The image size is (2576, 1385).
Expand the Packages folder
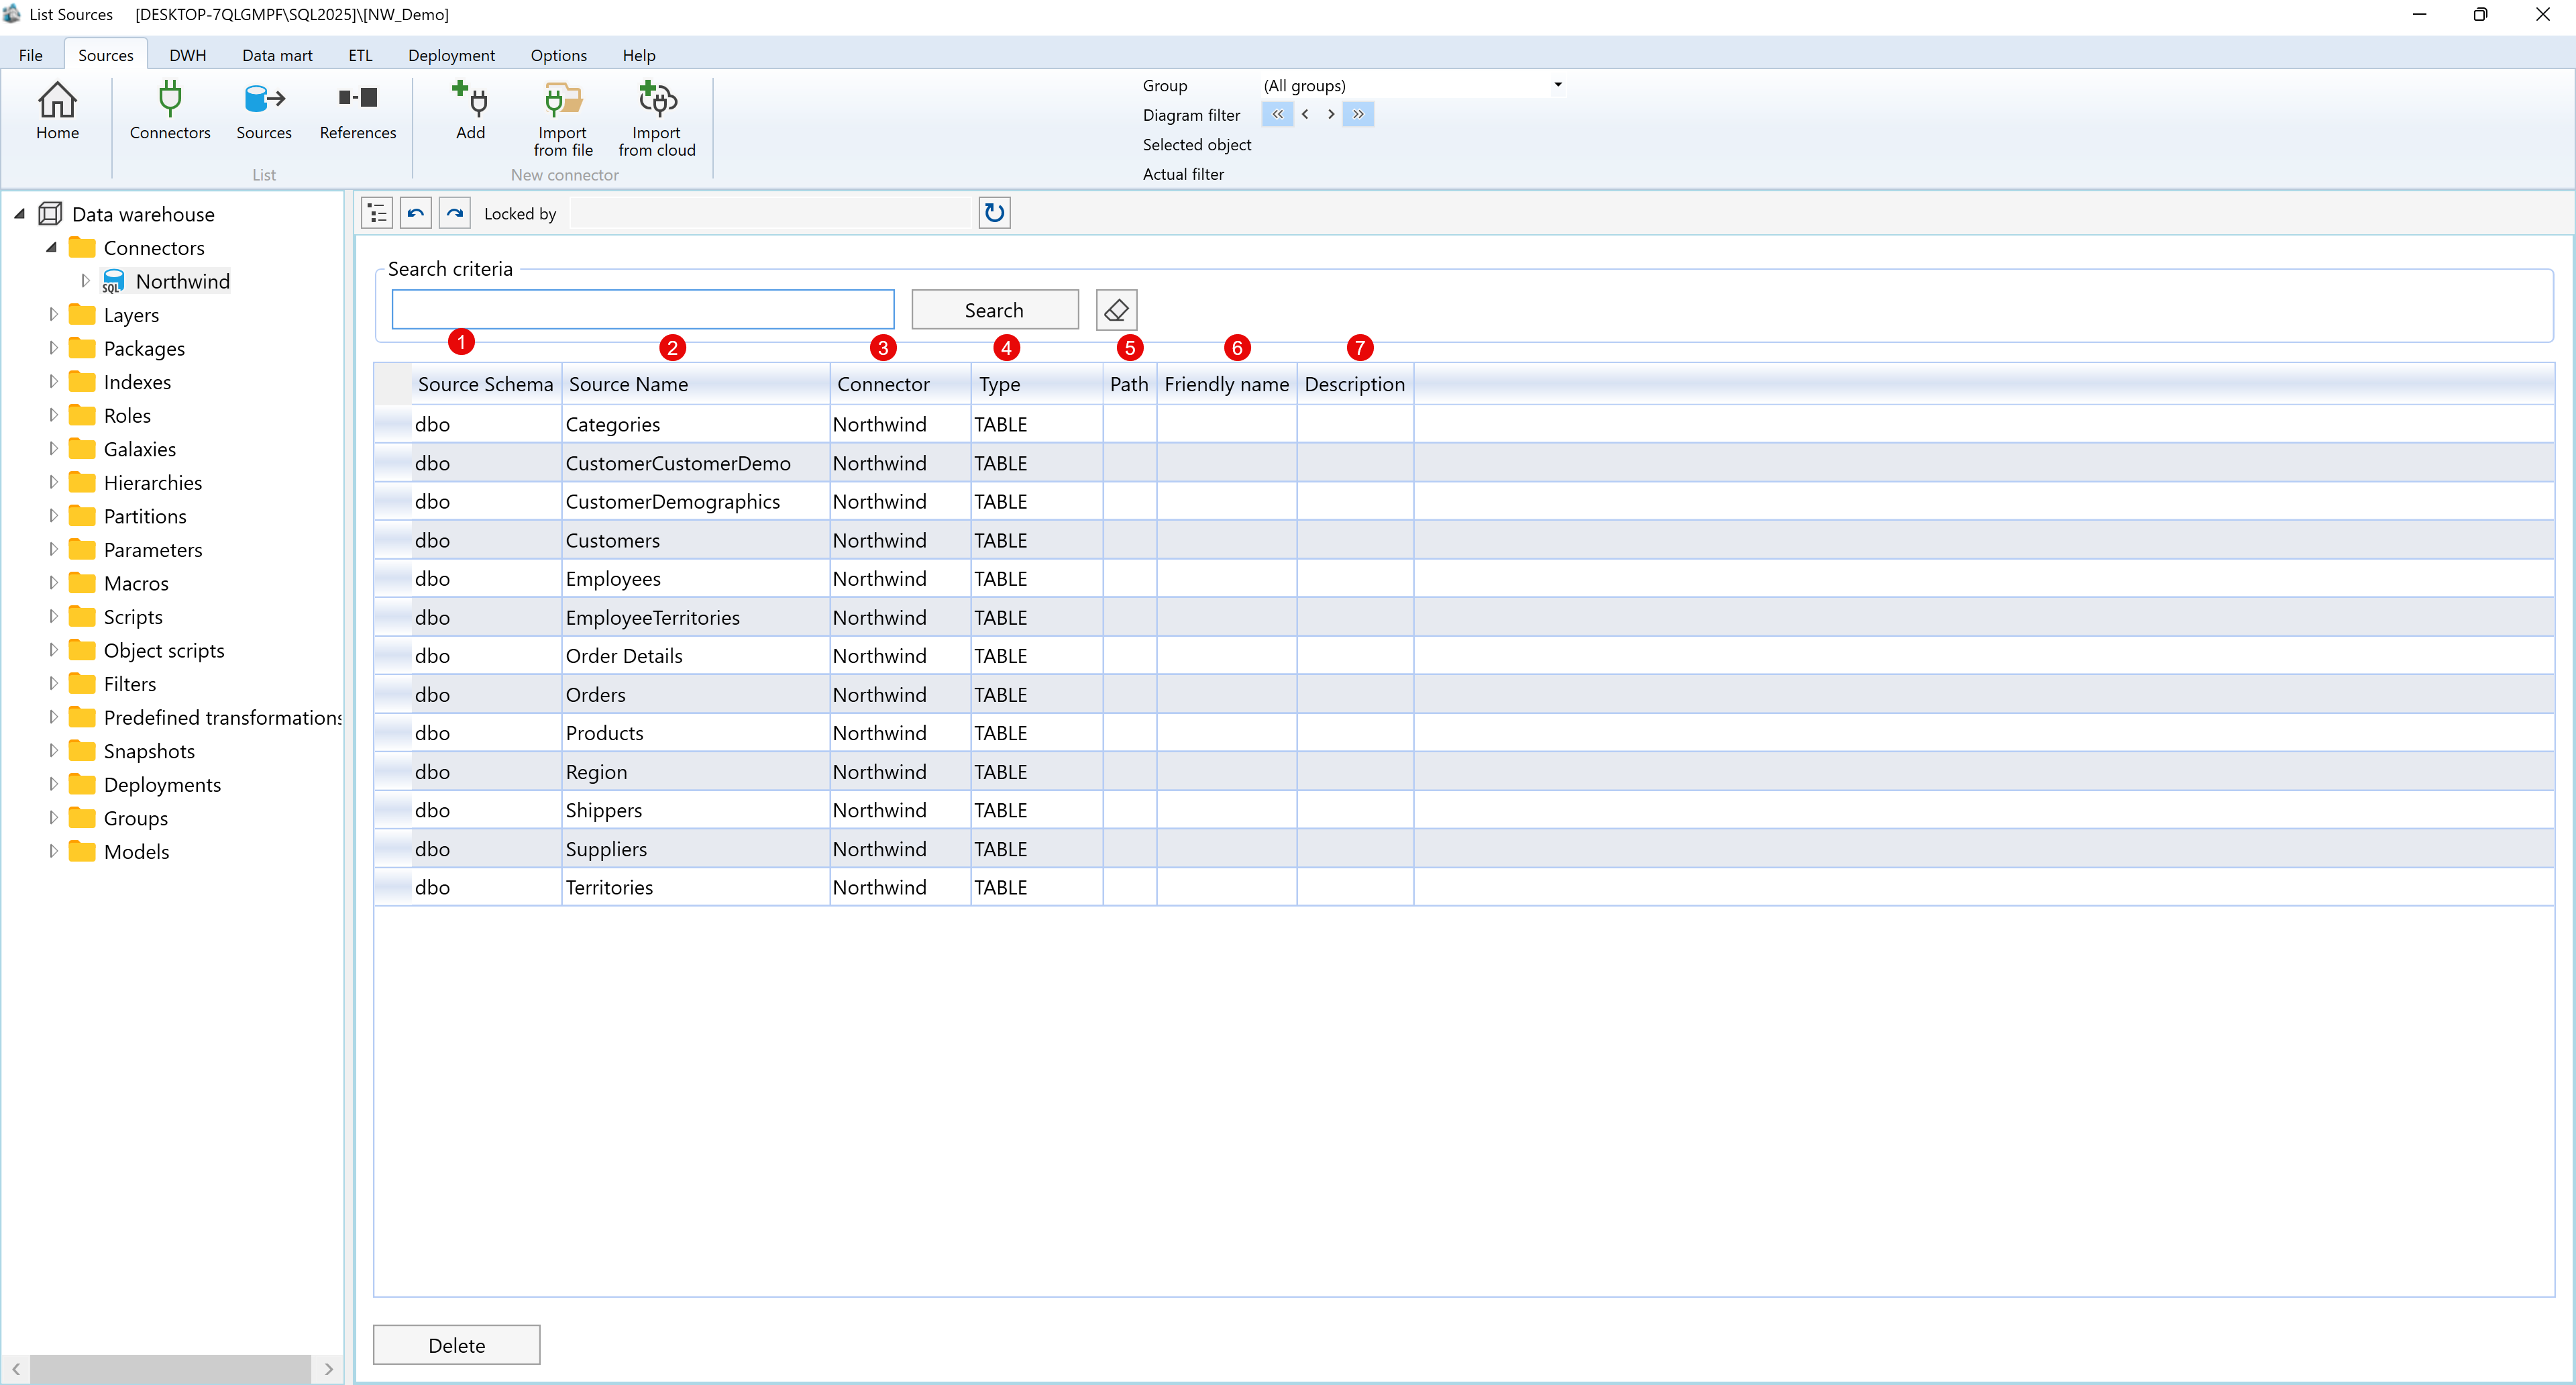pyautogui.click(x=54, y=348)
